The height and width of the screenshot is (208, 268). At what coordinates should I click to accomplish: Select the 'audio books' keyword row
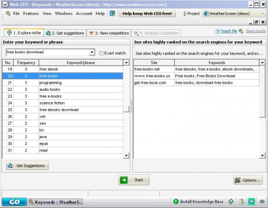point(63,89)
